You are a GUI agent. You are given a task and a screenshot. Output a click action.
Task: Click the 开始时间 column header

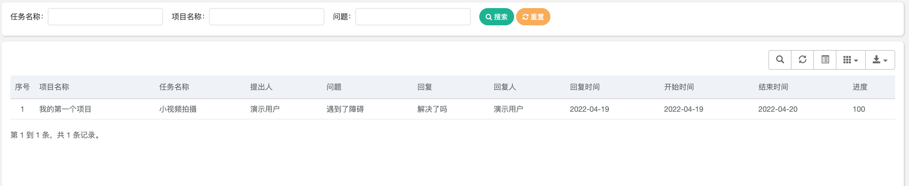tap(679, 87)
